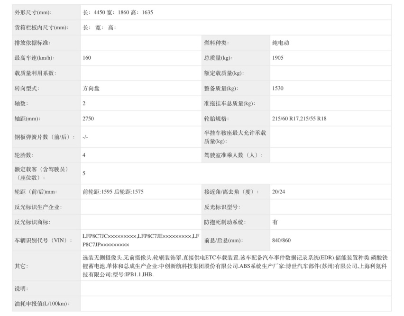Click the 额定载客（含驾驶员） label
Screen dimensions: 404x316
41,173
